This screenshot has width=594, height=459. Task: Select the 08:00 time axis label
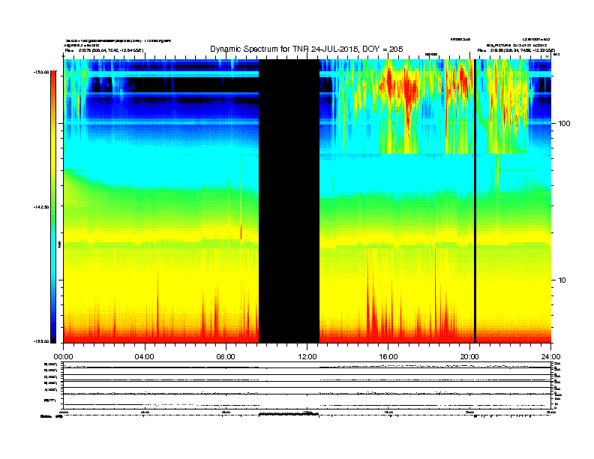[x=226, y=357]
